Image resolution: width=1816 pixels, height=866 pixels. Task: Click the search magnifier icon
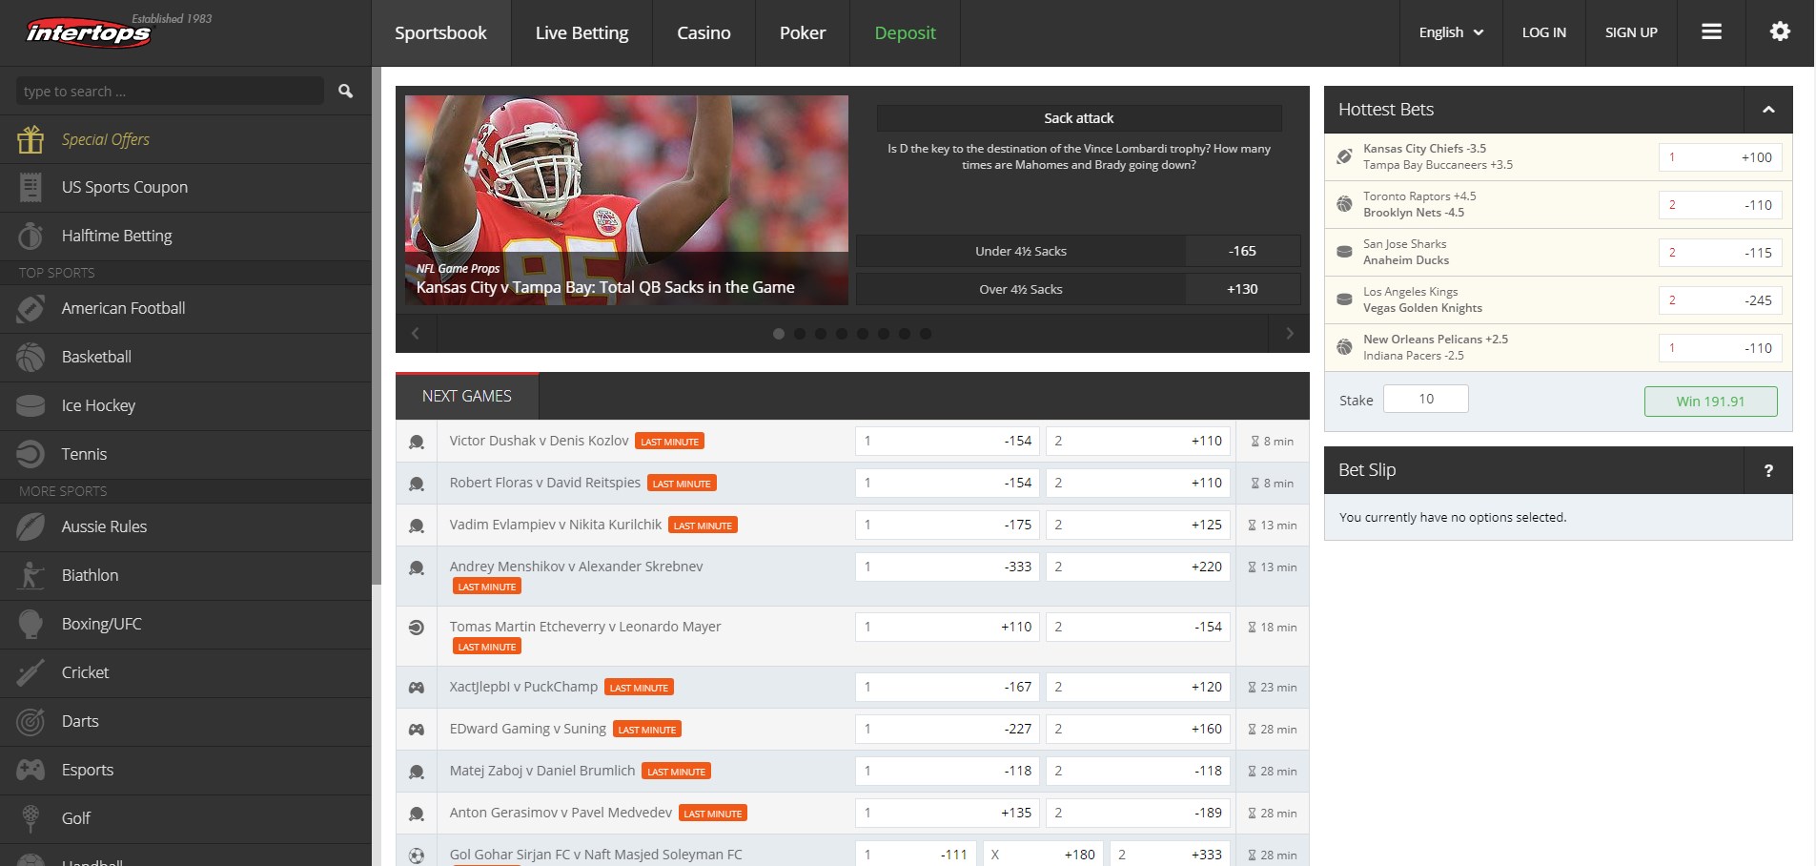coord(345,91)
